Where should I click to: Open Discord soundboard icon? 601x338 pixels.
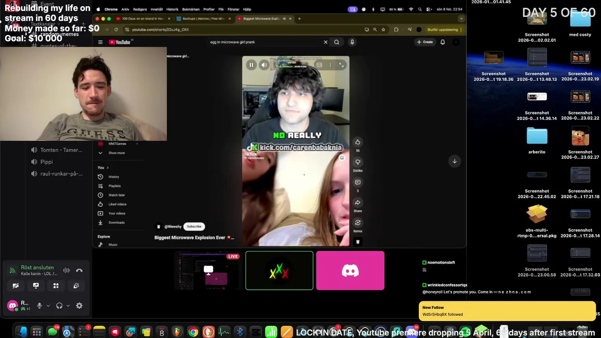click(x=76, y=285)
